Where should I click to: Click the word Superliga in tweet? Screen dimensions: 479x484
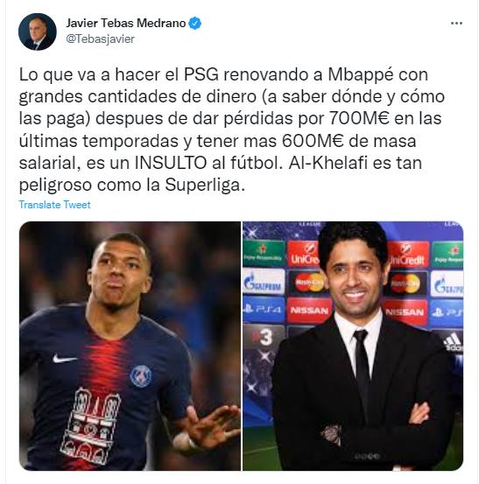pos(202,186)
